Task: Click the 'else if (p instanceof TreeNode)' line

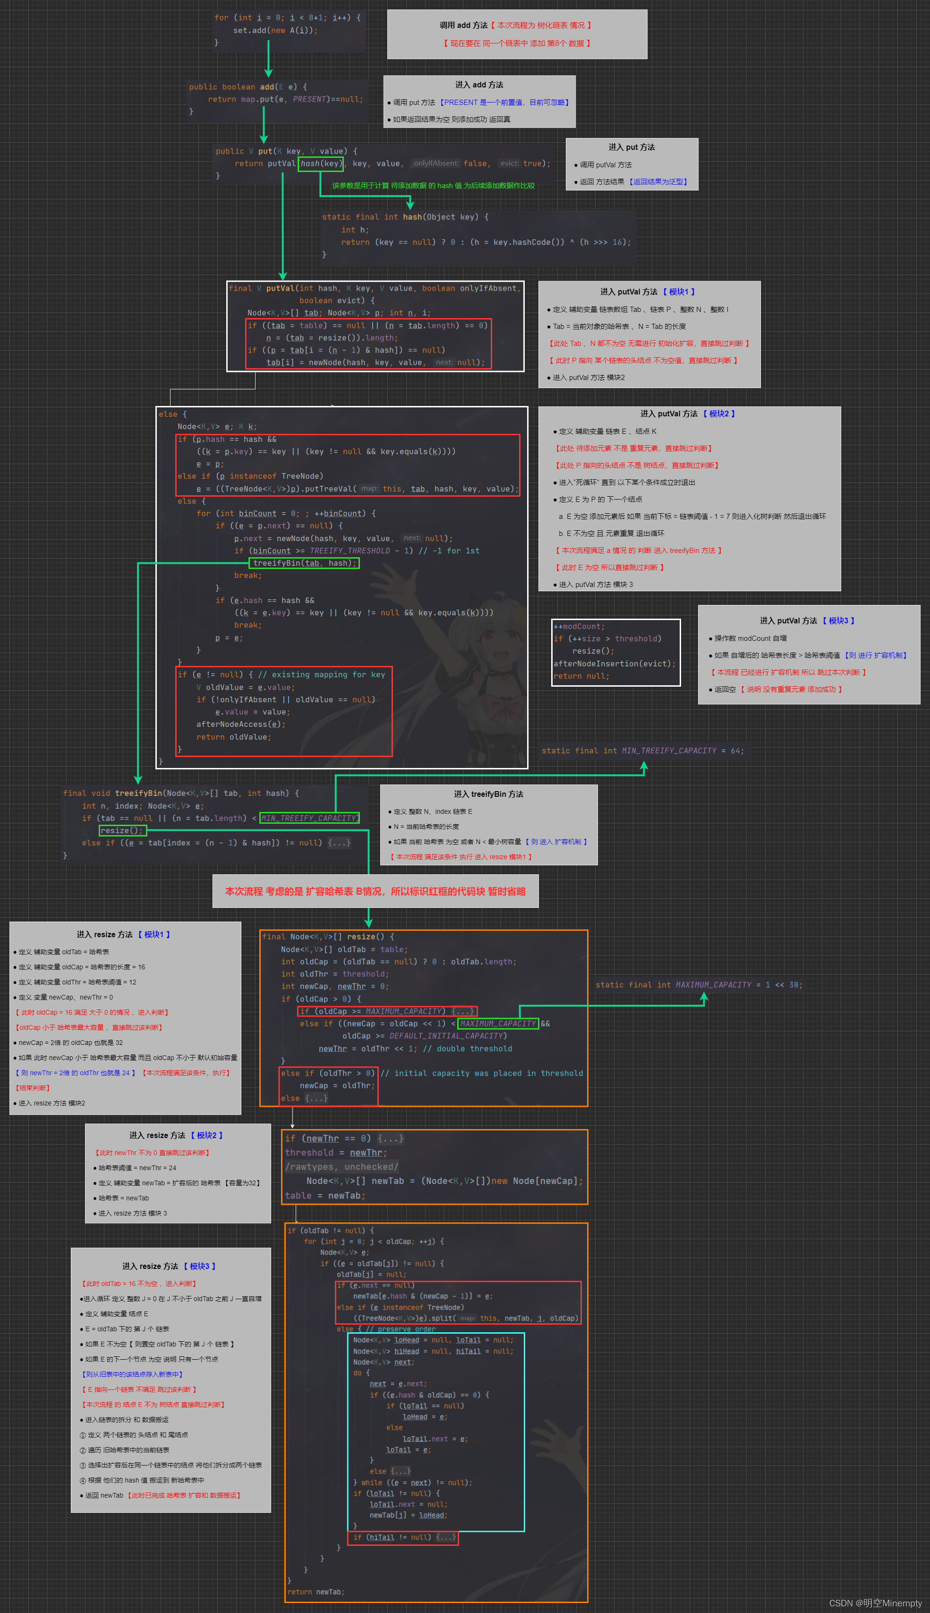Action: [x=250, y=476]
